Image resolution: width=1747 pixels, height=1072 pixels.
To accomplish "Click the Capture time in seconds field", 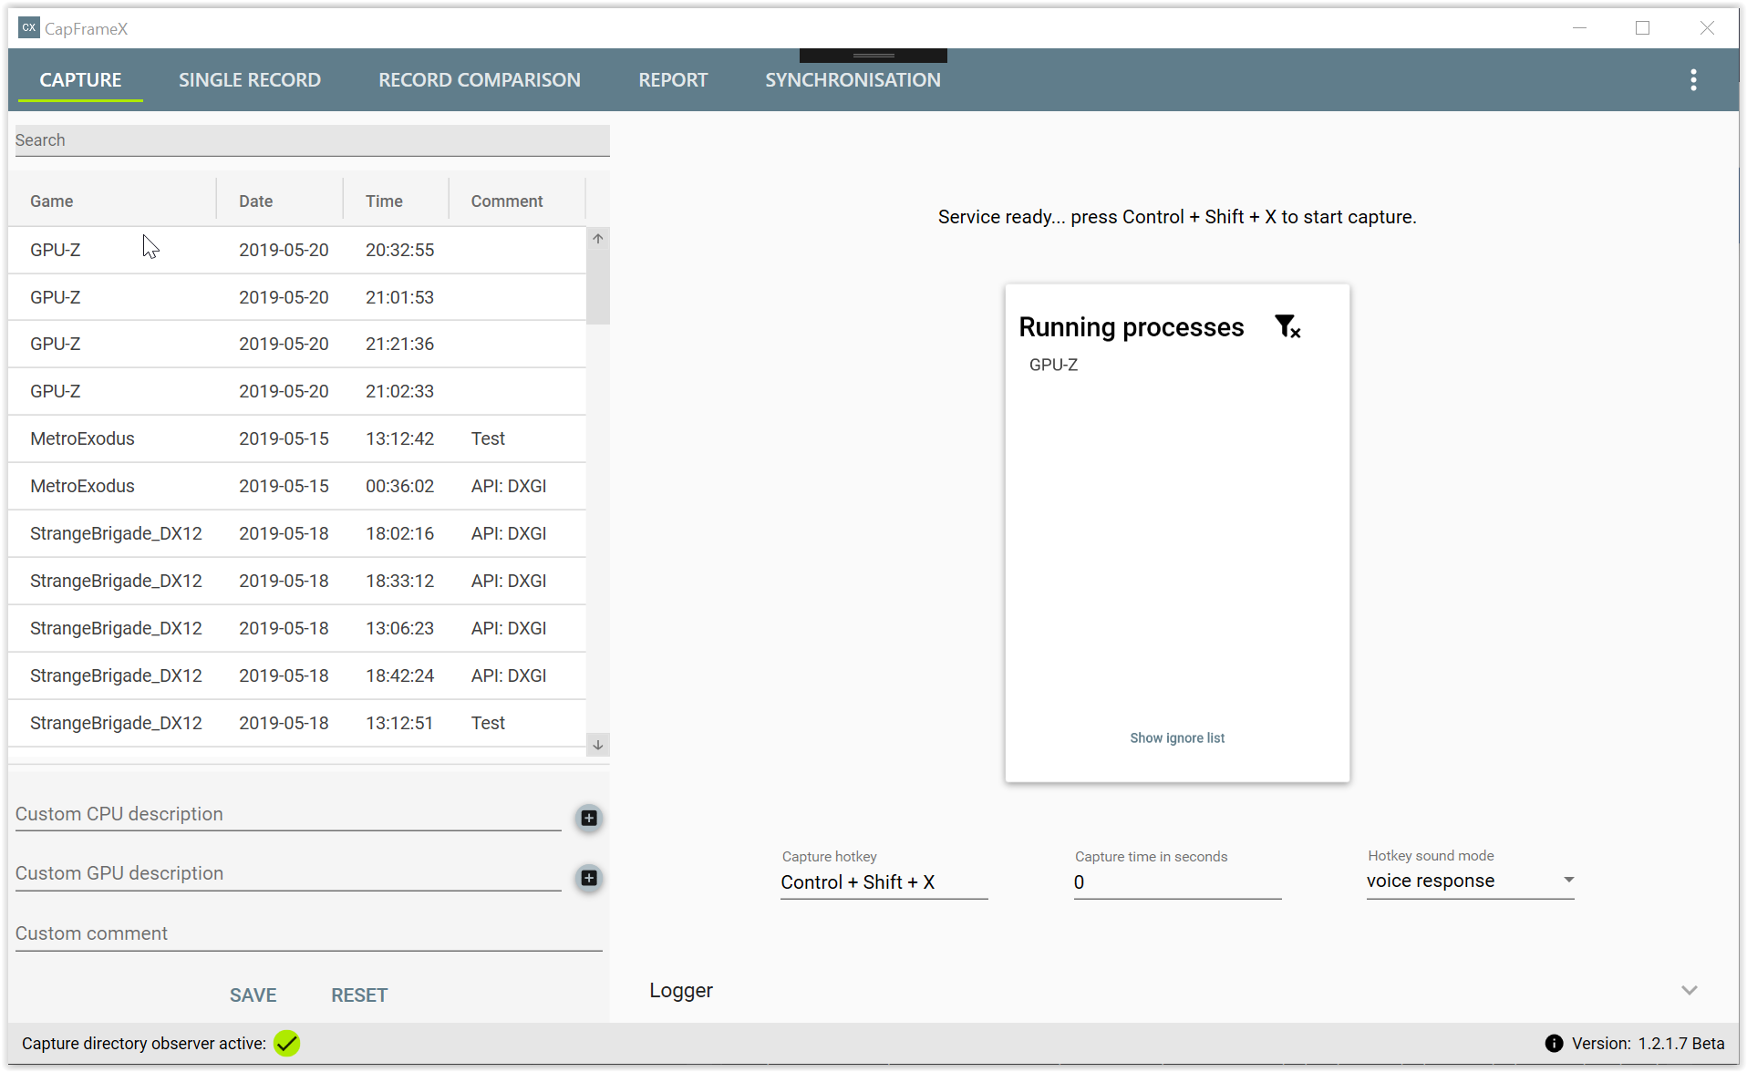I will (1177, 882).
